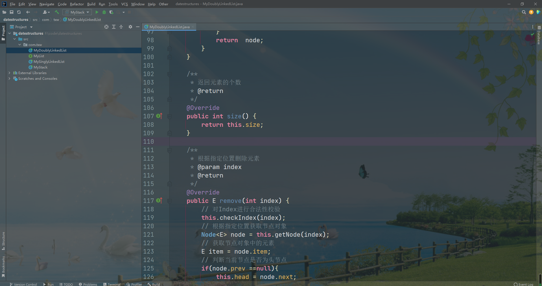Click the override gutter icon on line 107

pos(159,116)
